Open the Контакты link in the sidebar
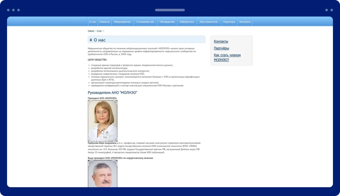 coord(221,41)
